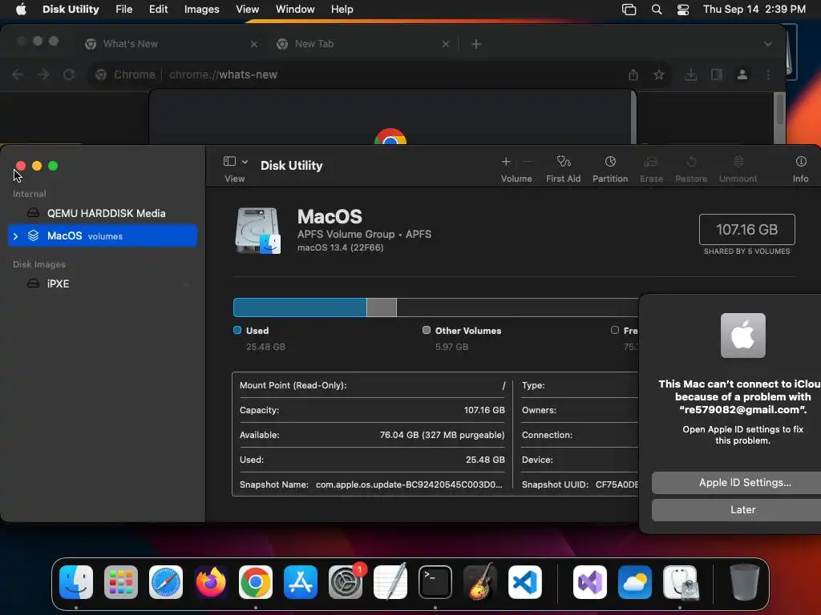Viewport: 821px width, 615px height.
Task: Run First Aid from the toolbar
Action: tap(564, 162)
